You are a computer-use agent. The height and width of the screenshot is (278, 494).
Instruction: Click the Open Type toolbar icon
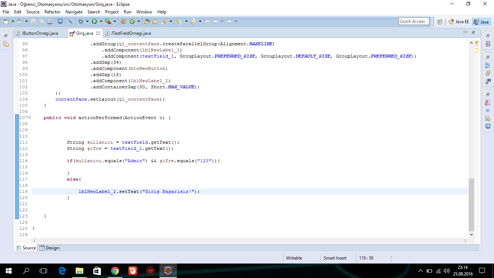point(147,21)
